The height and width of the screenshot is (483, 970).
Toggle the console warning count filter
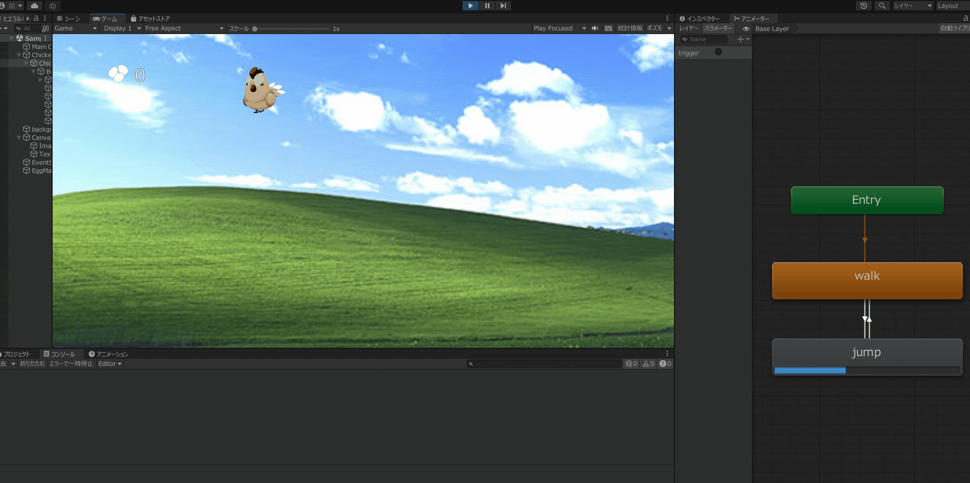pos(648,364)
